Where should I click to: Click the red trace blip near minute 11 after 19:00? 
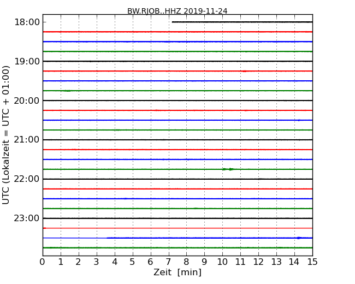(x=245, y=71)
